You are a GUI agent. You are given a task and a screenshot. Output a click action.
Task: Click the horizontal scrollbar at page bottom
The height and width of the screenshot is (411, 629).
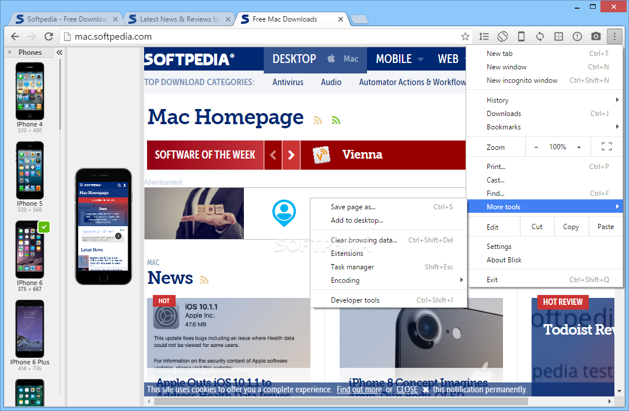(x=341, y=401)
